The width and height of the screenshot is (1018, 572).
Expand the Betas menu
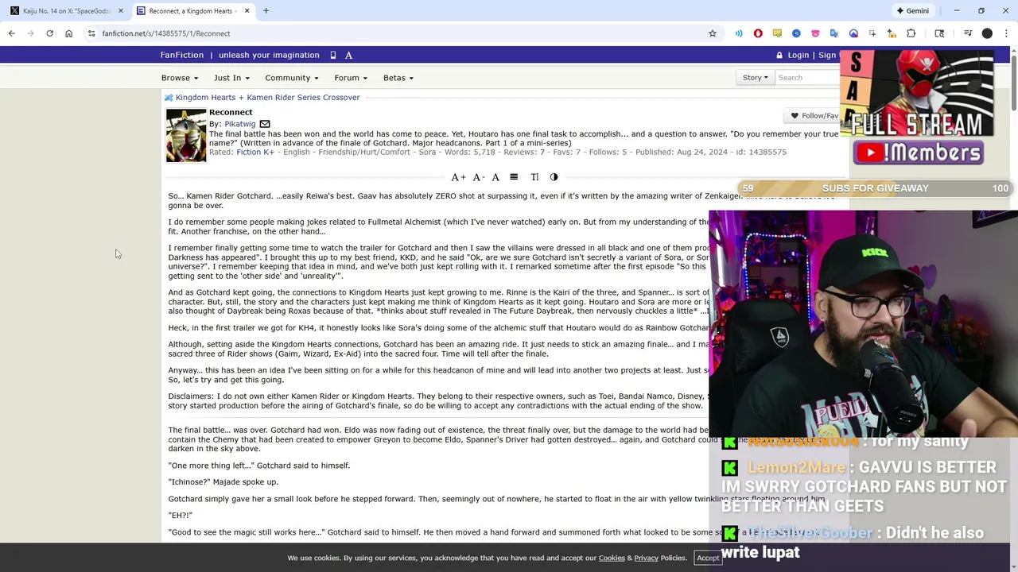tap(398, 78)
